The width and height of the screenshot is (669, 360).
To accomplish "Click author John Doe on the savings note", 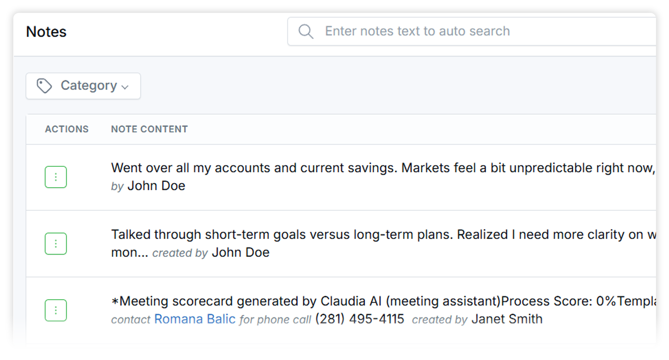I will 156,186.
